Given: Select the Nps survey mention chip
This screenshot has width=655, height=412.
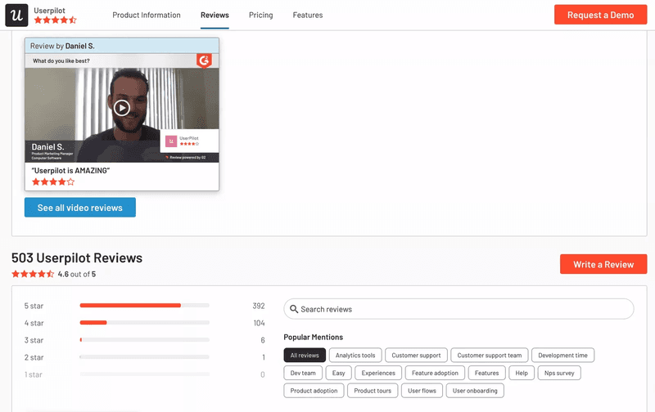Looking at the screenshot, I should [558, 373].
